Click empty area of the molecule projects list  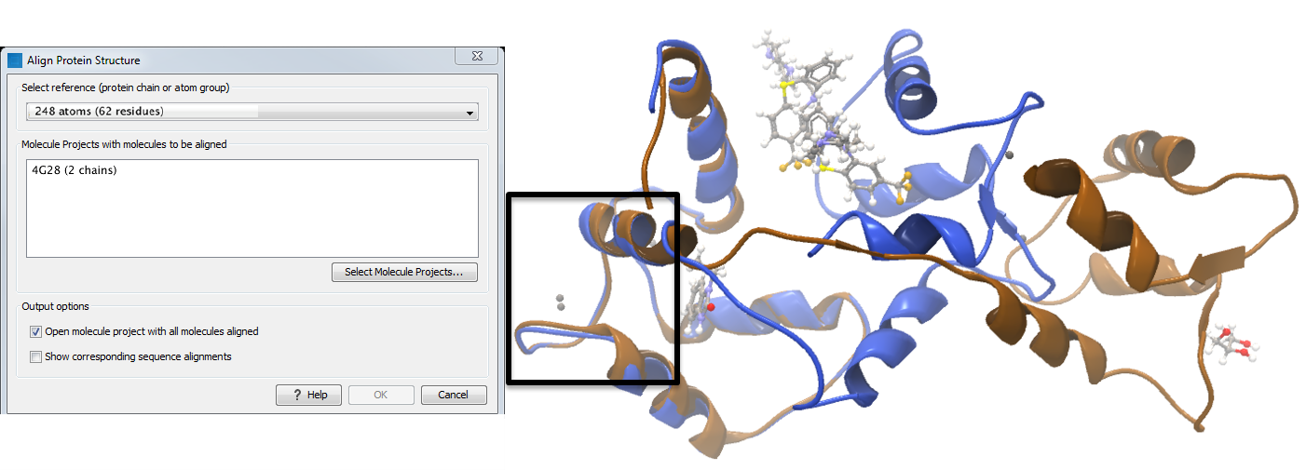click(x=252, y=219)
